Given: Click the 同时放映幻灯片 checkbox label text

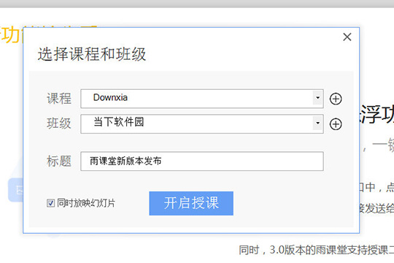Looking at the screenshot, I should (x=86, y=203).
